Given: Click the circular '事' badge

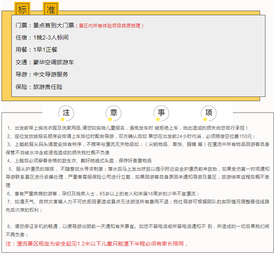Looking at the screenshot, I should point(161,113).
